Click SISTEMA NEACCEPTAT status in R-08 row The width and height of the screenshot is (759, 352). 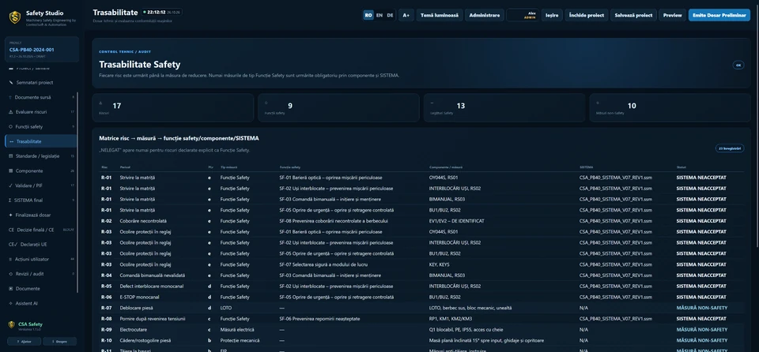tap(701, 319)
